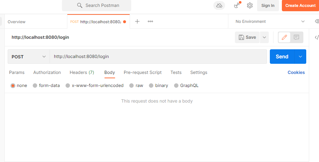Image resolution: width=319 pixels, height=162 pixels.
Task: Select the Body tab
Action: (110, 72)
